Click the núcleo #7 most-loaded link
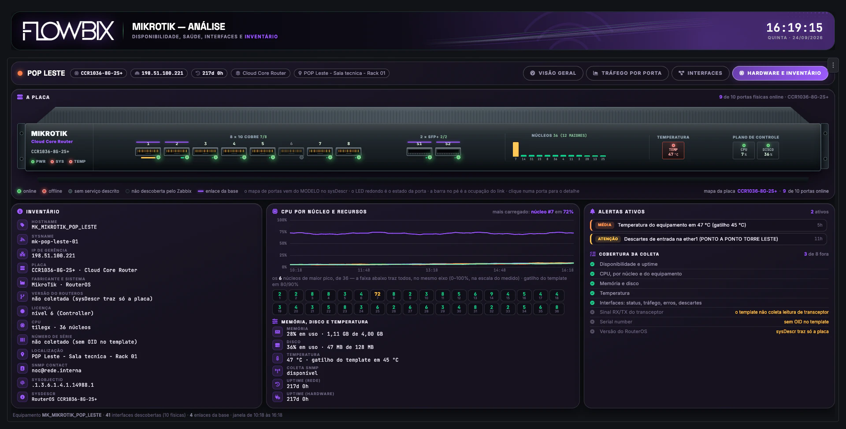The image size is (846, 429). click(x=542, y=212)
